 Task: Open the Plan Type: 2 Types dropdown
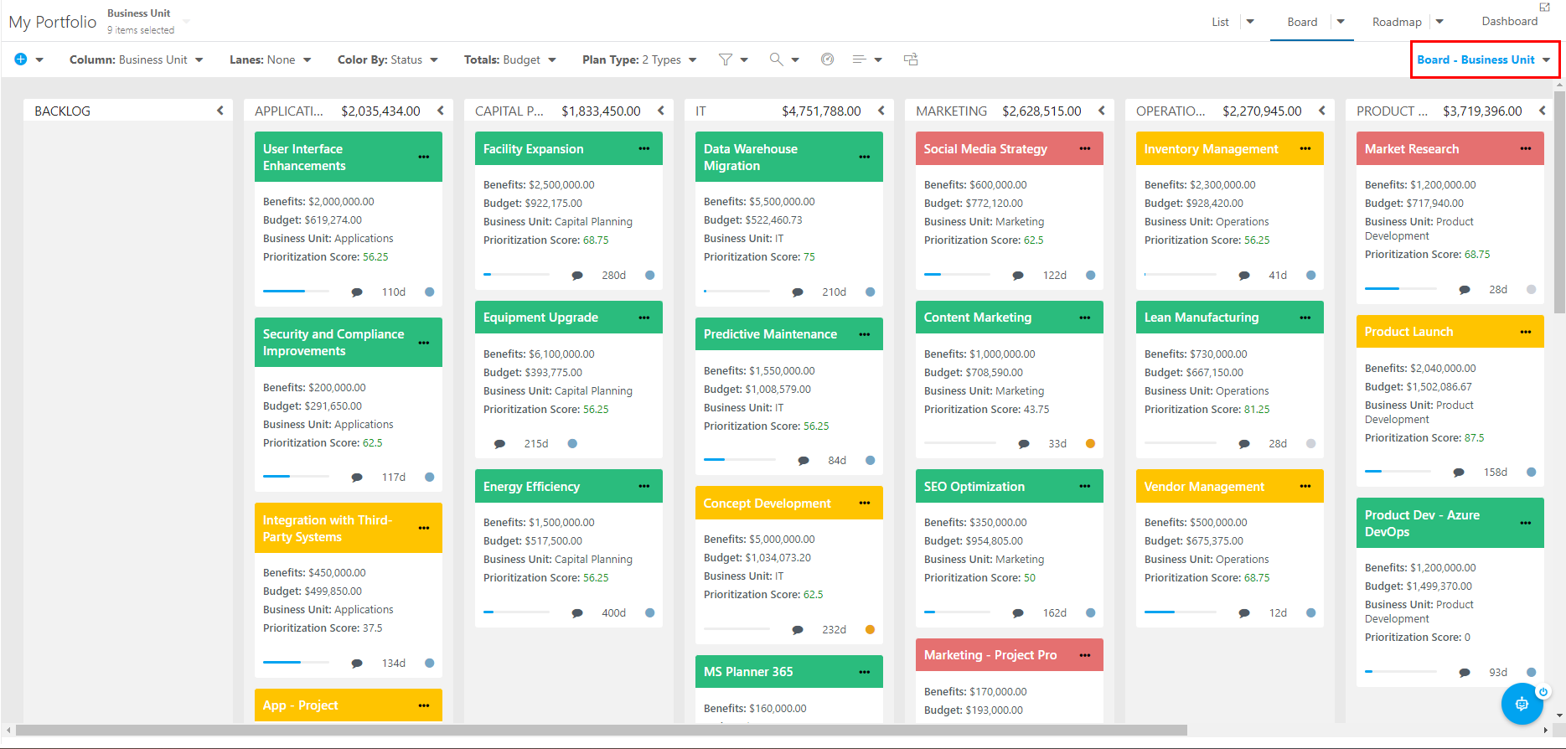[x=639, y=59]
